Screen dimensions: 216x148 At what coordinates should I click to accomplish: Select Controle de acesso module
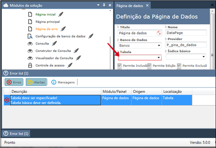(50, 65)
